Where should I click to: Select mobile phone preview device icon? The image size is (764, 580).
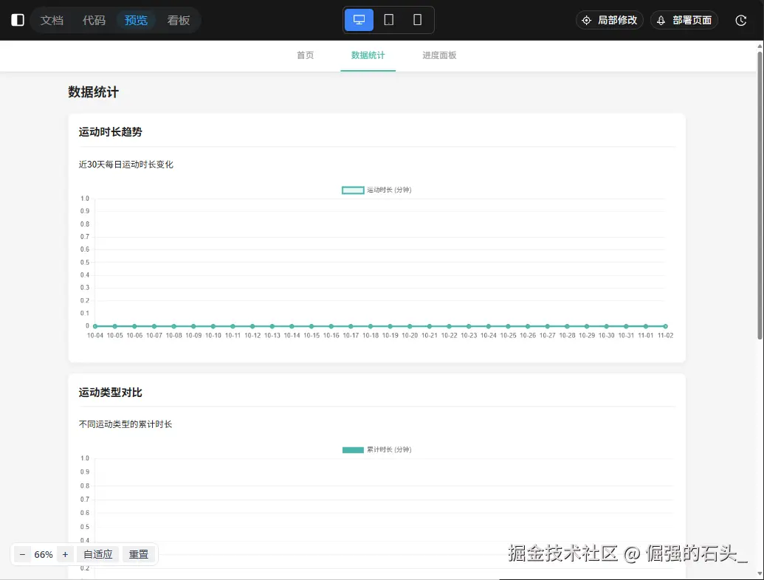(418, 20)
